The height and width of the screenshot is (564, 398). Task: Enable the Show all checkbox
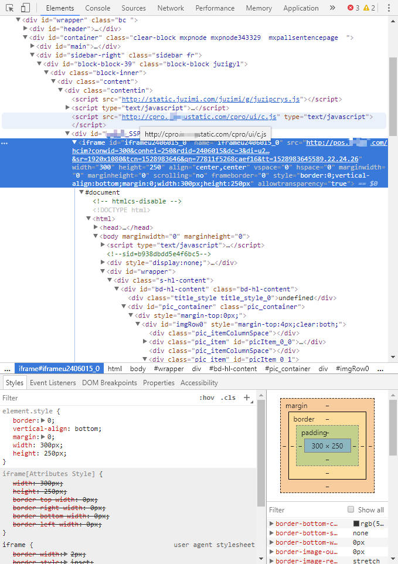[x=351, y=509]
